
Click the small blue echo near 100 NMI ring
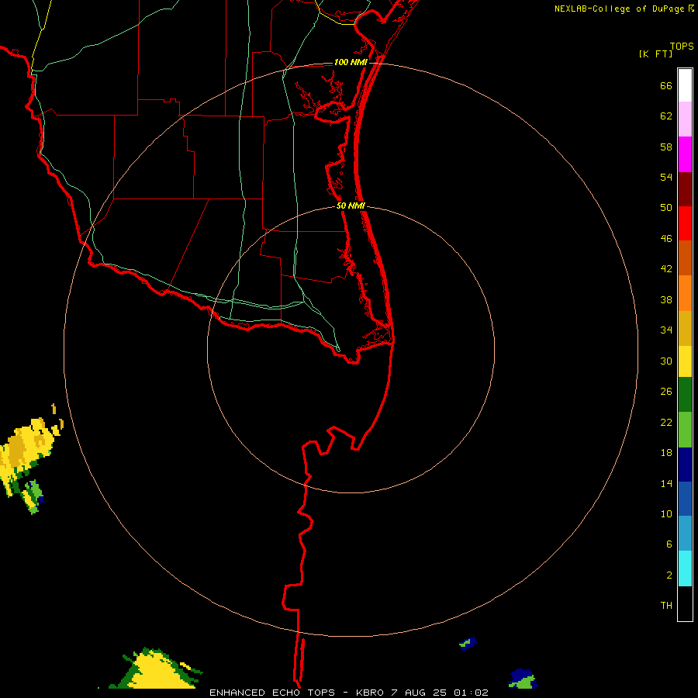pos(468,643)
